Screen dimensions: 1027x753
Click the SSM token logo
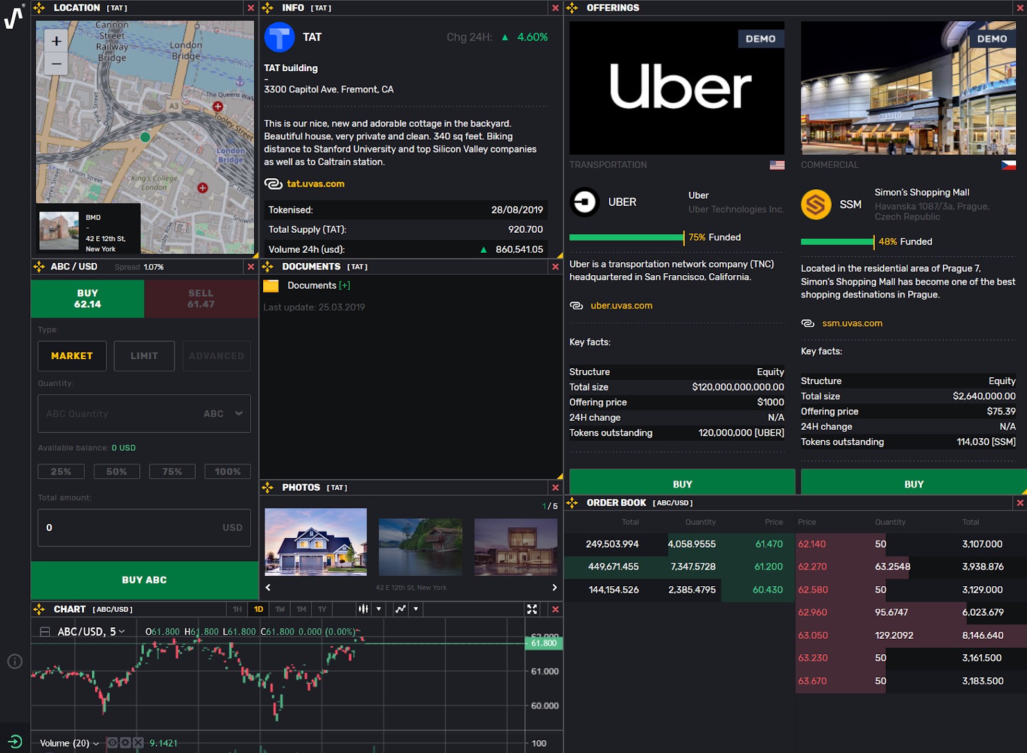816,205
